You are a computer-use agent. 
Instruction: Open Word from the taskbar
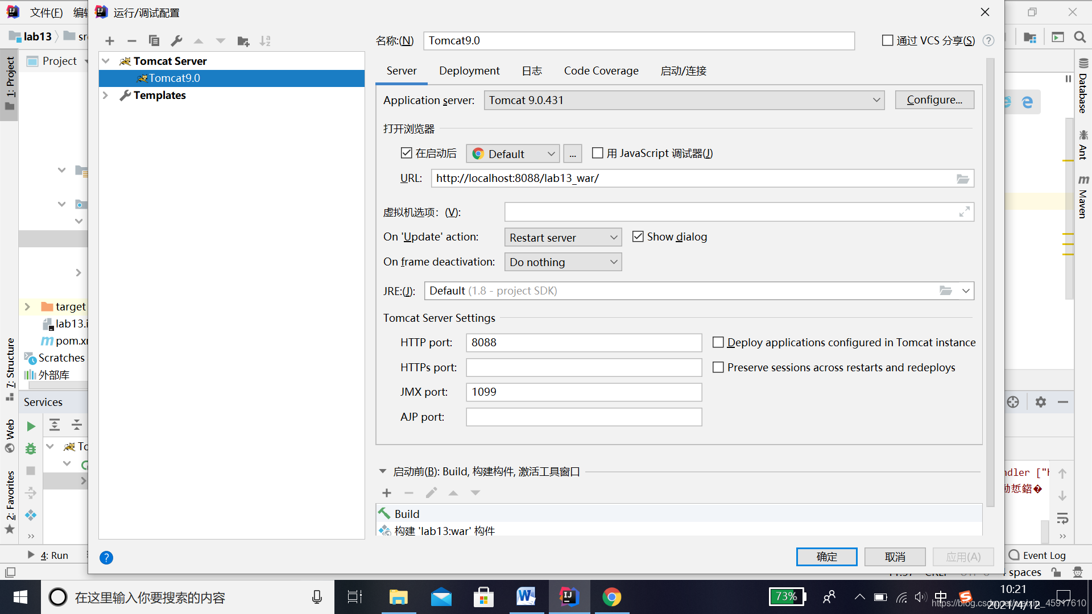526,597
